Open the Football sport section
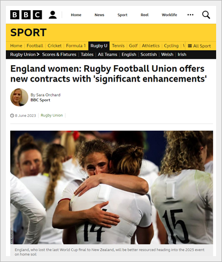Screen dimensions: 222x262 click(x=35, y=46)
